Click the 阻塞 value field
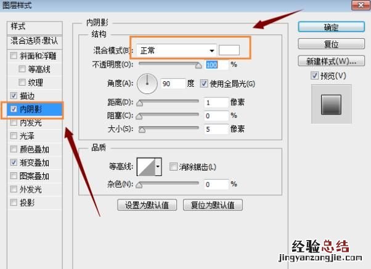This screenshot has height=269, width=371. click(216, 116)
